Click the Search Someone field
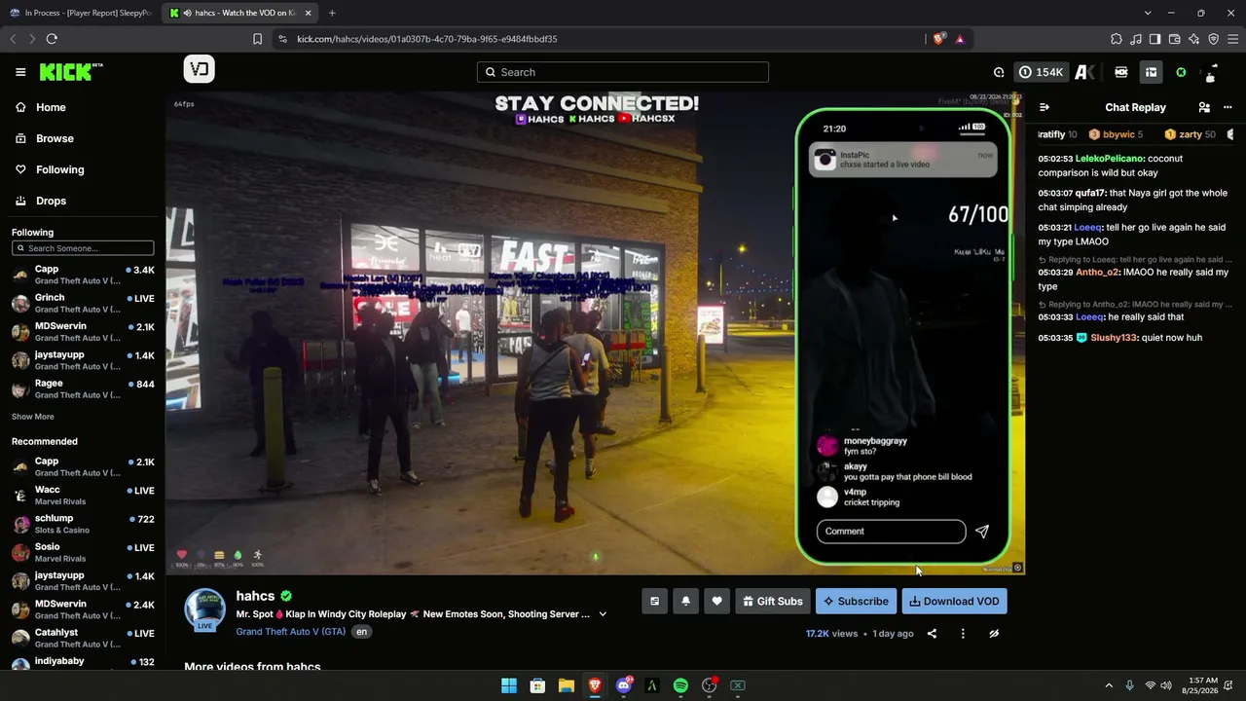The height and width of the screenshot is (701, 1246). pyautogui.click(x=83, y=248)
